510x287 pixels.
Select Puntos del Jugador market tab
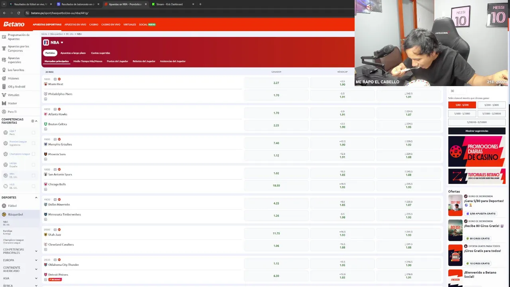(x=118, y=61)
